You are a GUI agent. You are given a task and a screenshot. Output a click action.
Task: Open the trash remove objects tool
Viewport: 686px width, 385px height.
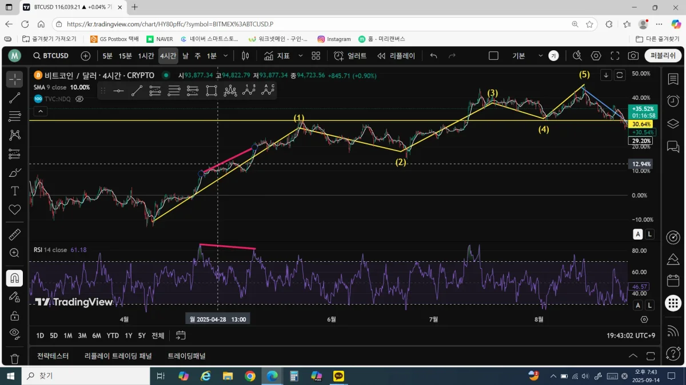pos(14,359)
